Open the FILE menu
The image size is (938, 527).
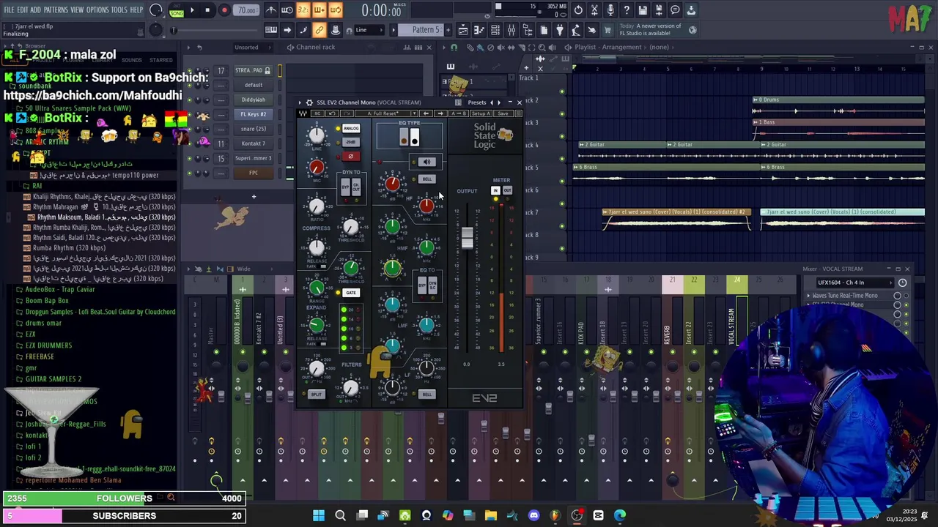coord(9,10)
